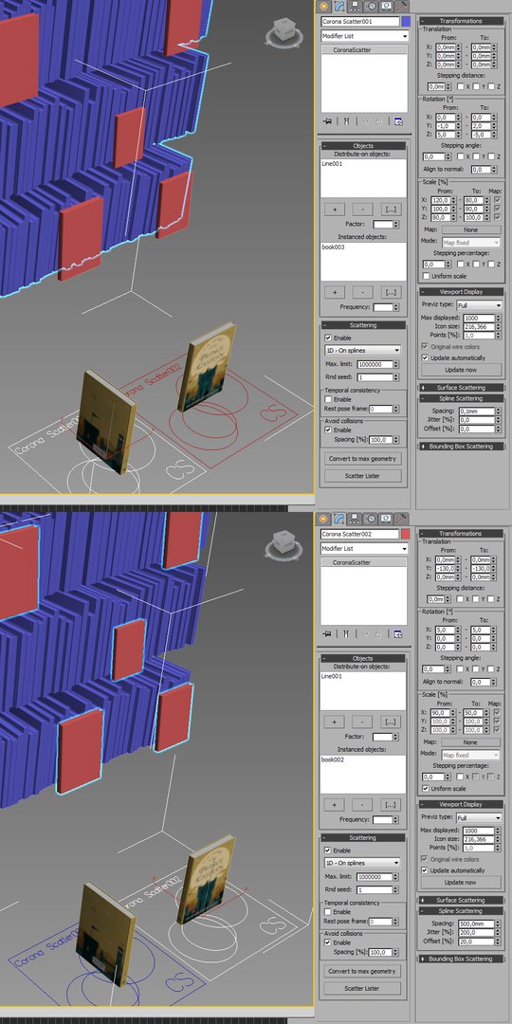Collapse Transformations rollout header in Scatter001 panel

[x=461, y=21]
